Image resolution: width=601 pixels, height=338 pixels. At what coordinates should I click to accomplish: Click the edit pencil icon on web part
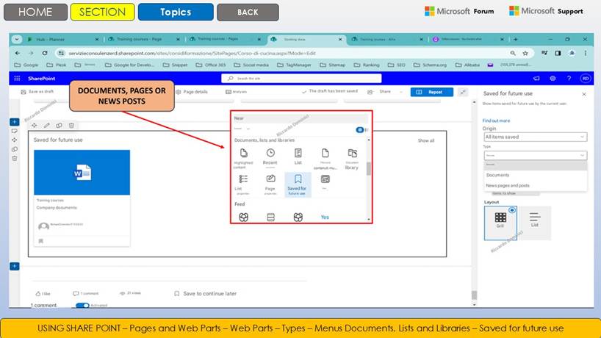pos(47,126)
